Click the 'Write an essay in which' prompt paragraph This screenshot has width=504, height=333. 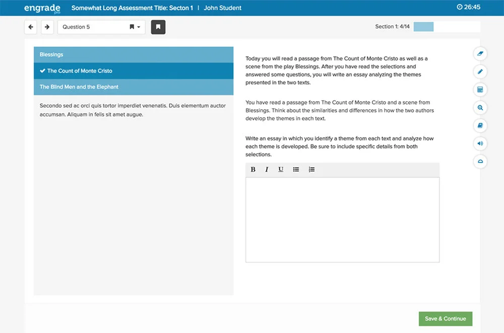pyautogui.click(x=339, y=146)
